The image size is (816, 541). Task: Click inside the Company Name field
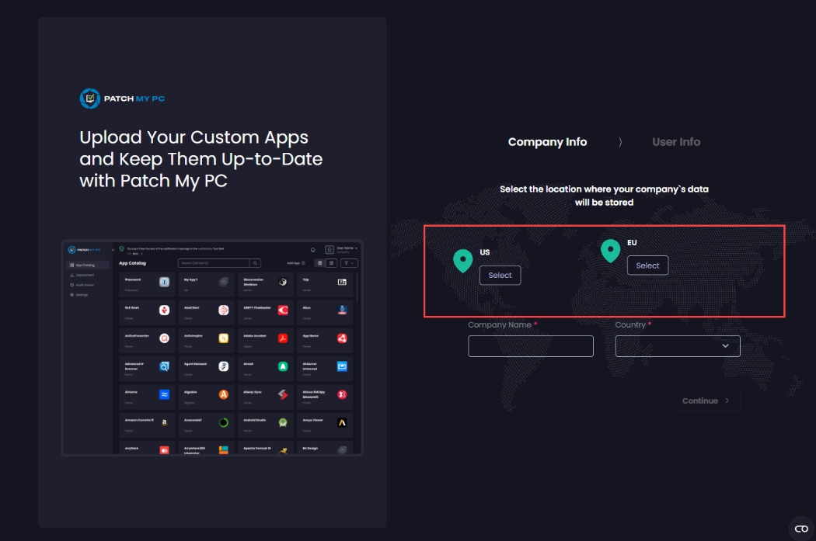coord(531,345)
